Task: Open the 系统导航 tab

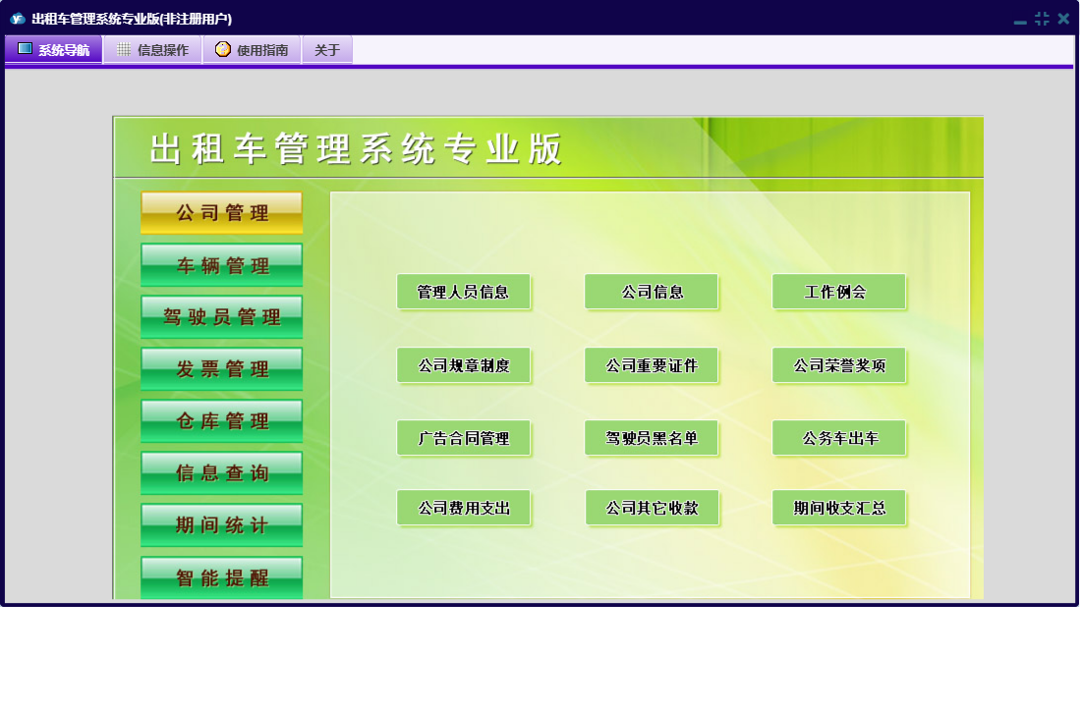Action: (54, 49)
